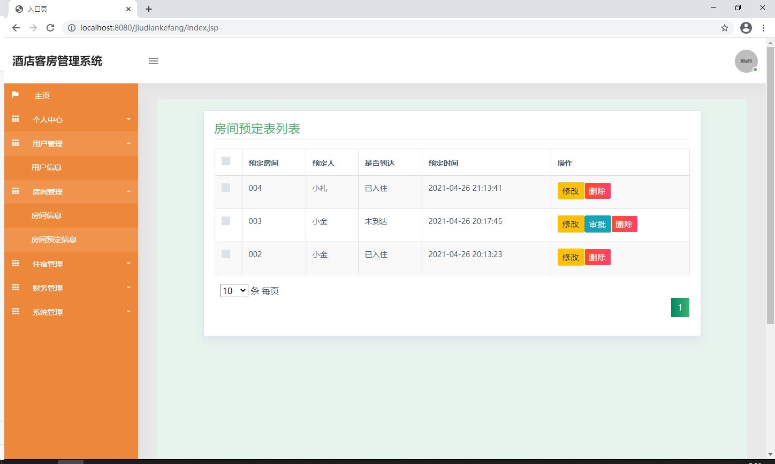Reload the page with refresh icon
775x464 pixels.
click(x=50, y=28)
